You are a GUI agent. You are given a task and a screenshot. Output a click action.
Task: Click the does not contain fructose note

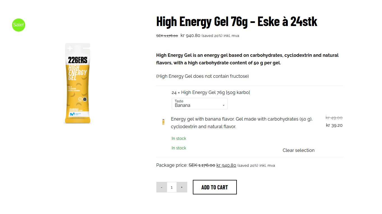(x=202, y=76)
